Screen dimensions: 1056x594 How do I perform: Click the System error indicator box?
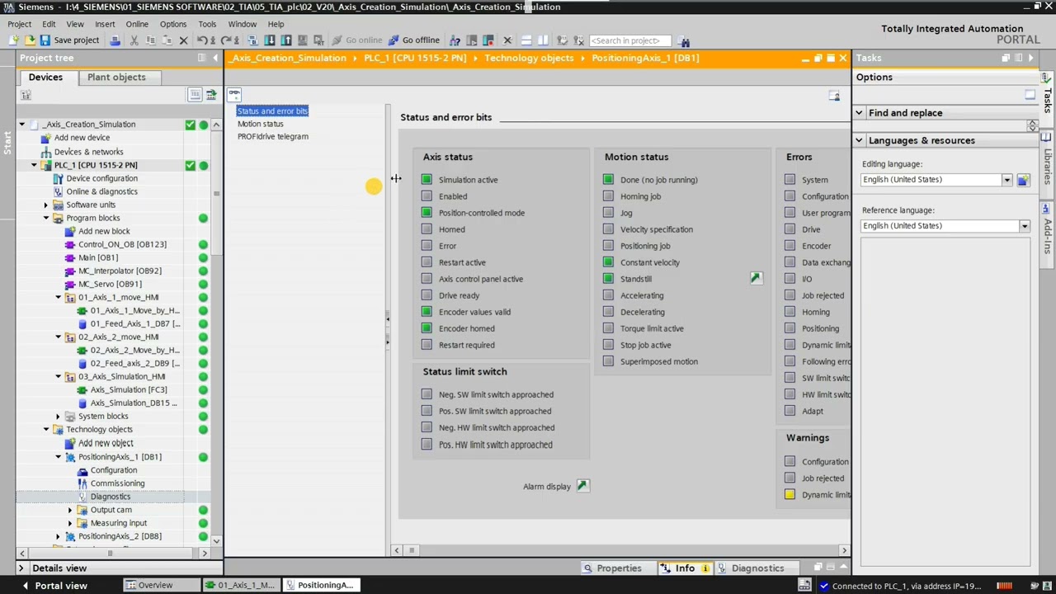point(790,180)
